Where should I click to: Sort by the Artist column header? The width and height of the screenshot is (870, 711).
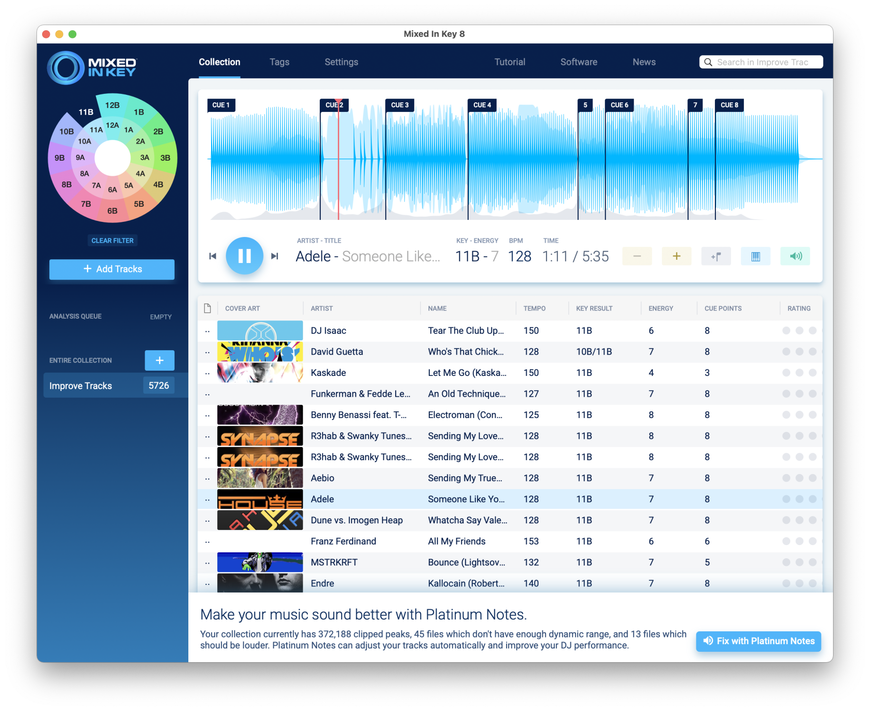point(322,308)
